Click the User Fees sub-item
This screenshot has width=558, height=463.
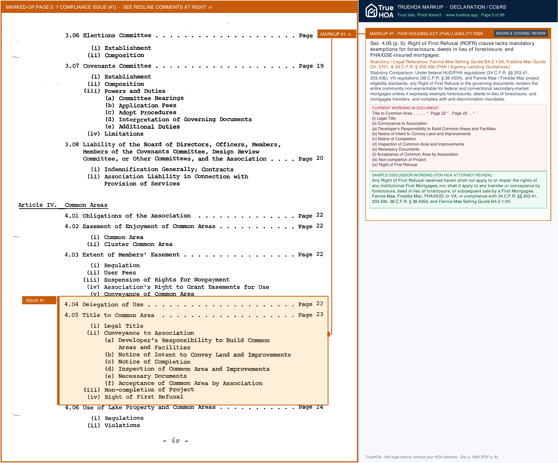[x=111, y=273]
